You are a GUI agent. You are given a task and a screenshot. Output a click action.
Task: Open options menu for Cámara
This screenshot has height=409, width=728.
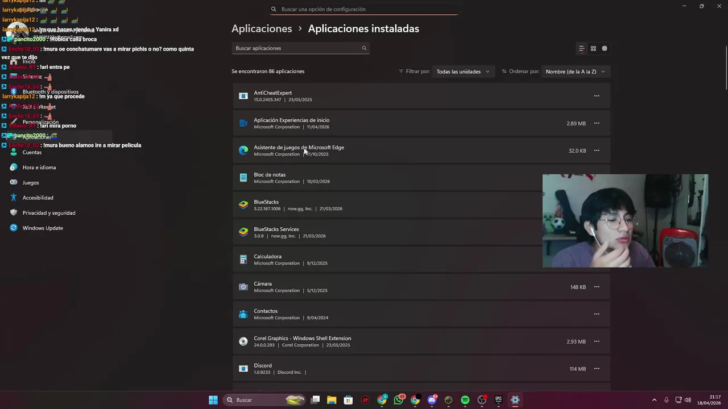pos(597,287)
